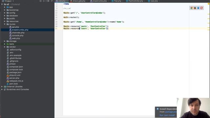Screen dimensions: 210x118
Task: Select webpack.mix.js file
Action: point(16,81)
